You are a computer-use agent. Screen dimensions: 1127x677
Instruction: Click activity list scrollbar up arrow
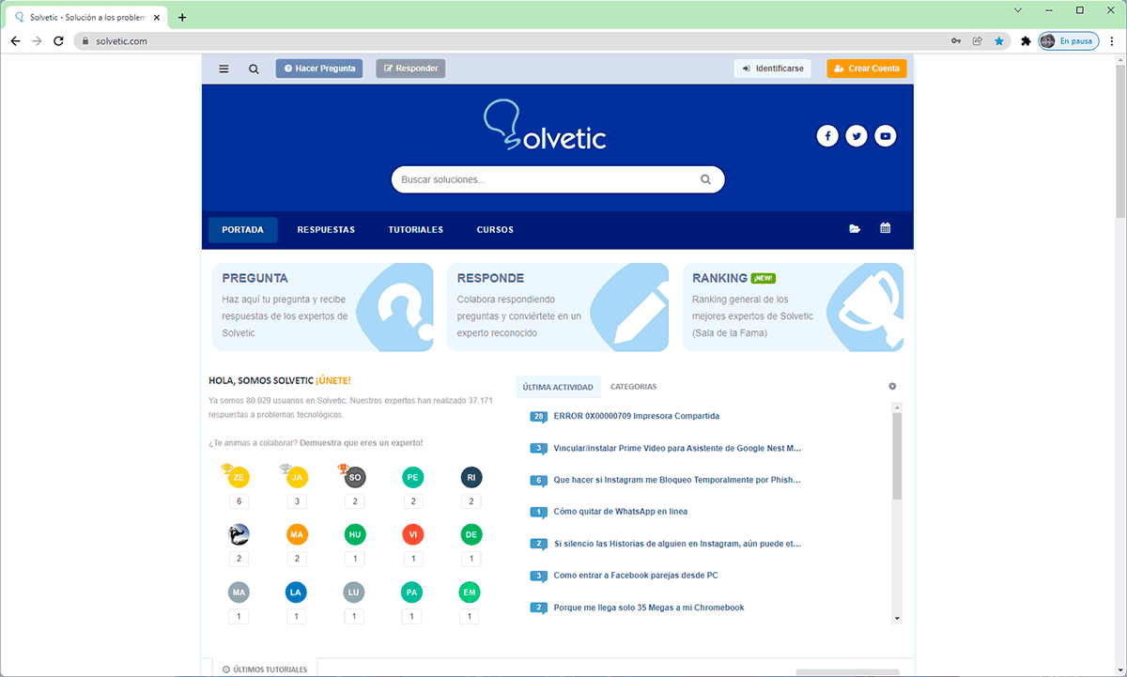(897, 408)
